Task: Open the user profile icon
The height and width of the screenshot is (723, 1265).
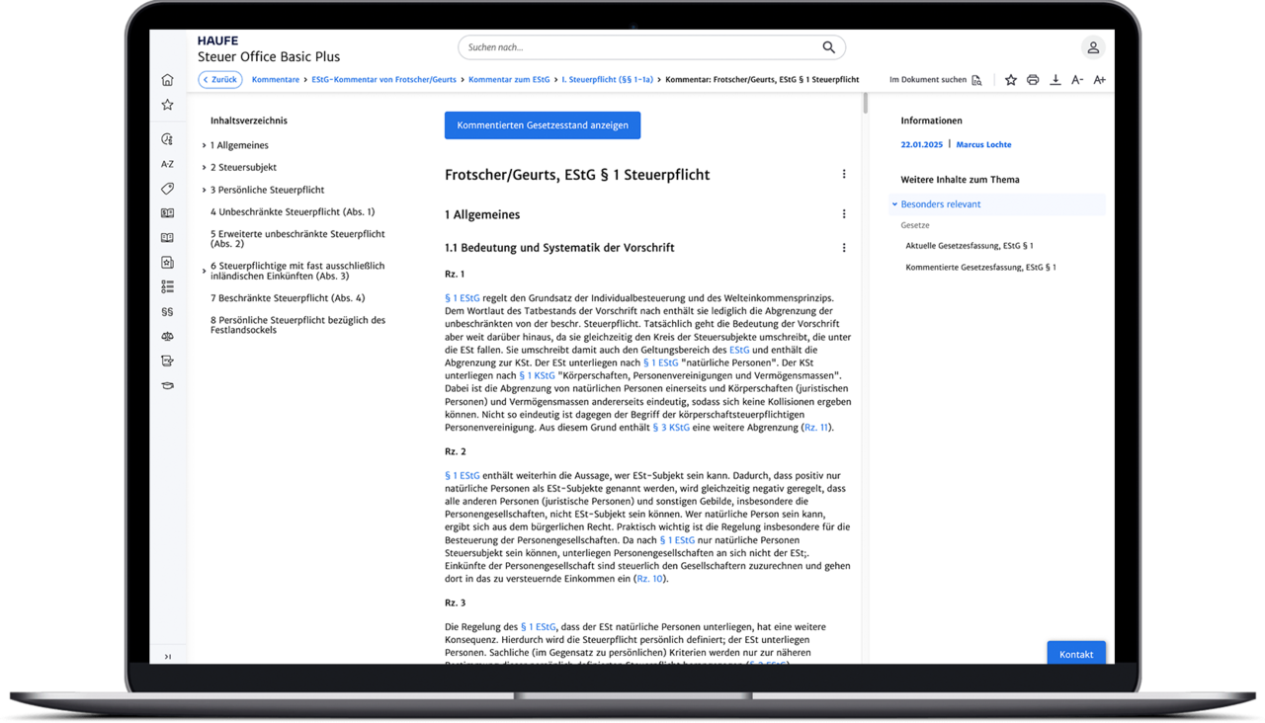Action: (1092, 47)
